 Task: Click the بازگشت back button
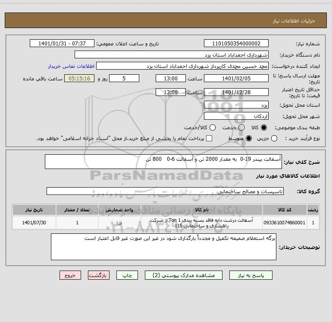pyautogui.click(x=99, y=275)
